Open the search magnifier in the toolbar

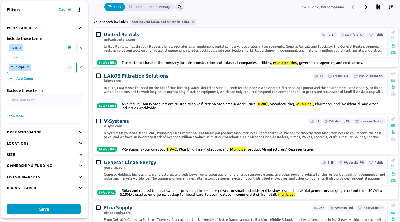(x=180, y=7)
